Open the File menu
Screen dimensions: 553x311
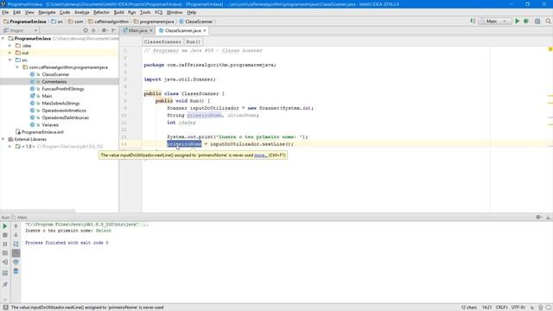5,12
